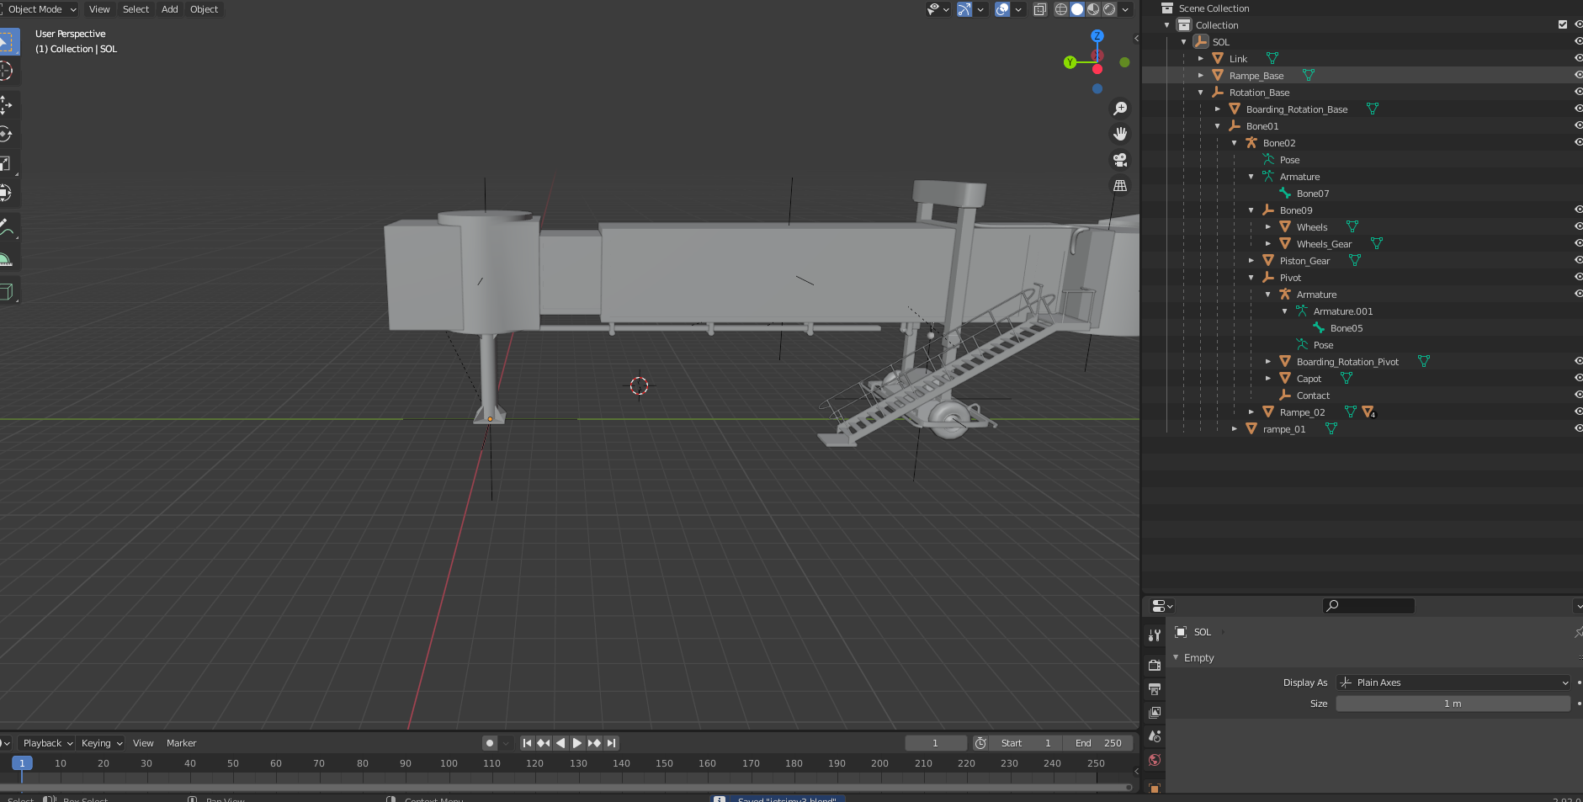
Task: Collapse the Rotation_Base tree item
Action: tap(1201, 93)
